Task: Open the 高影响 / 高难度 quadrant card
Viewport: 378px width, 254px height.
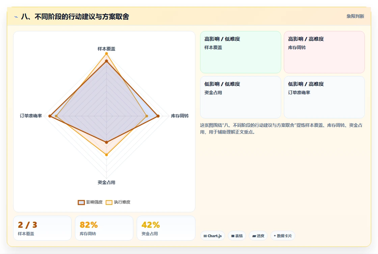Action: (324, 52)
